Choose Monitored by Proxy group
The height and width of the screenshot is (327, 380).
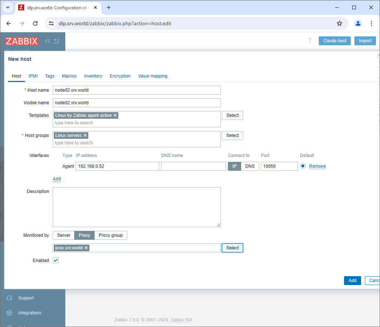click(x=111, y=235)
